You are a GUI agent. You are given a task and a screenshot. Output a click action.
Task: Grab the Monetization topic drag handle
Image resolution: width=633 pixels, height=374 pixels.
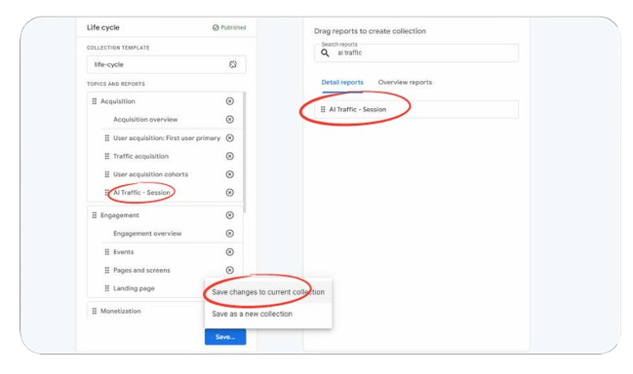[94, 311]
